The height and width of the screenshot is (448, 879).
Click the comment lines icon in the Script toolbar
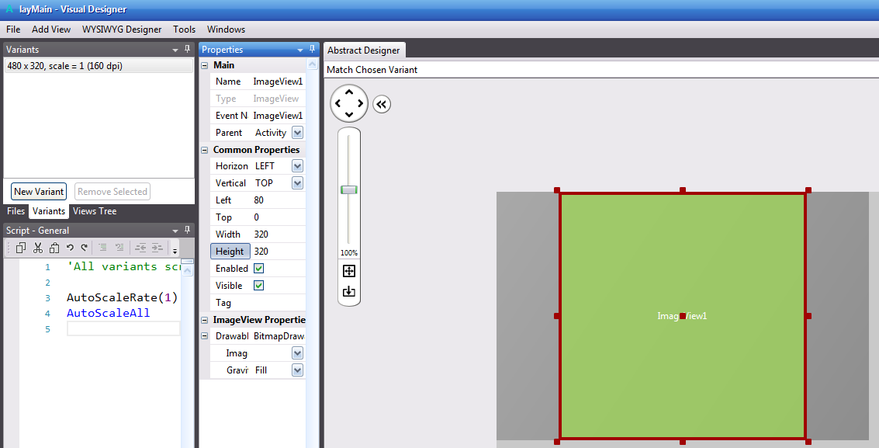(x=102, y=247)
